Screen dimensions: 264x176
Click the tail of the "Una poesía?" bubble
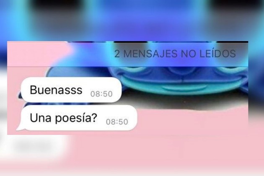pos(20,128)
